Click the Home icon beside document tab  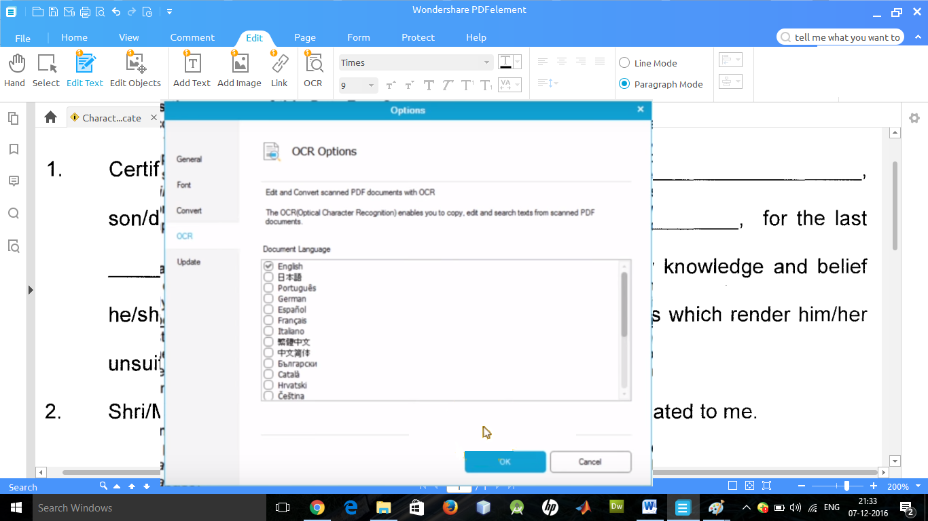(50, 117)
